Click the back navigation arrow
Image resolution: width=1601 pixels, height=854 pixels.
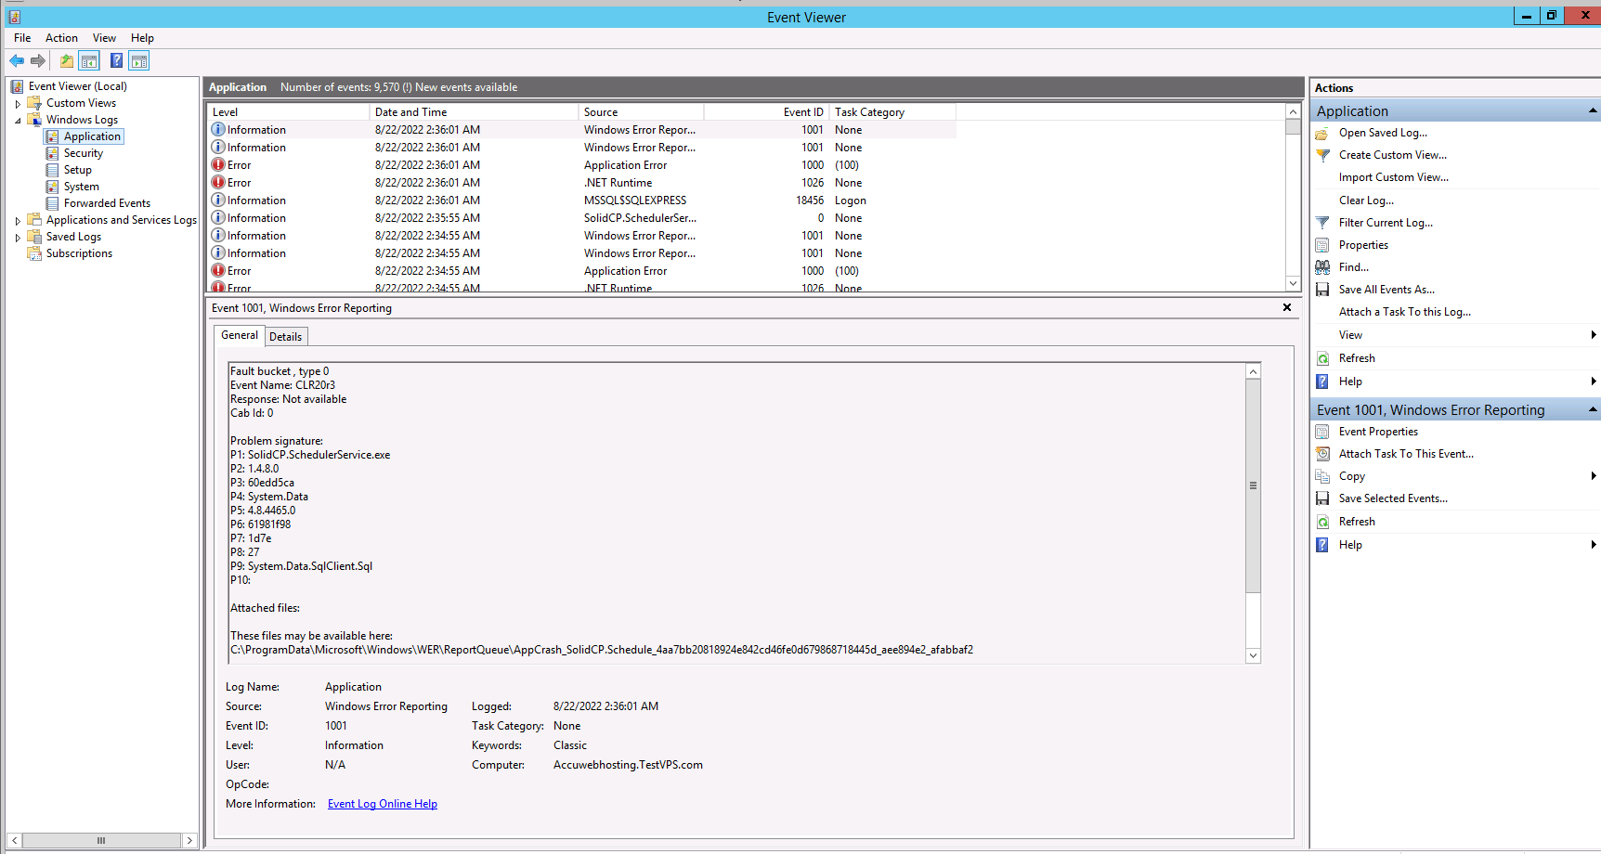(x=16, y=60)
